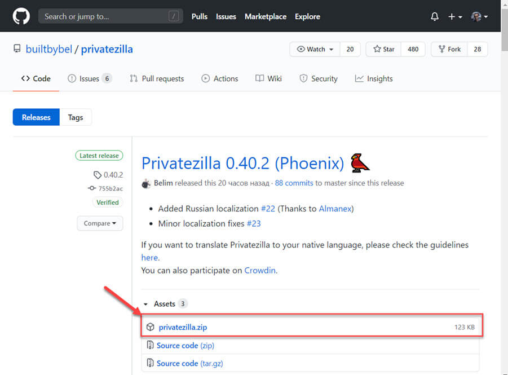Open the privatezilla repository link
This screenshot has width=508, height=375.
107,49
